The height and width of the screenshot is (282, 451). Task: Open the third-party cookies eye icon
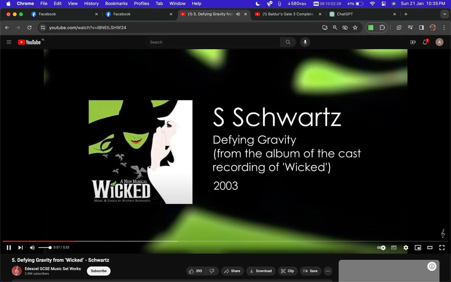(x=345, y=27)
